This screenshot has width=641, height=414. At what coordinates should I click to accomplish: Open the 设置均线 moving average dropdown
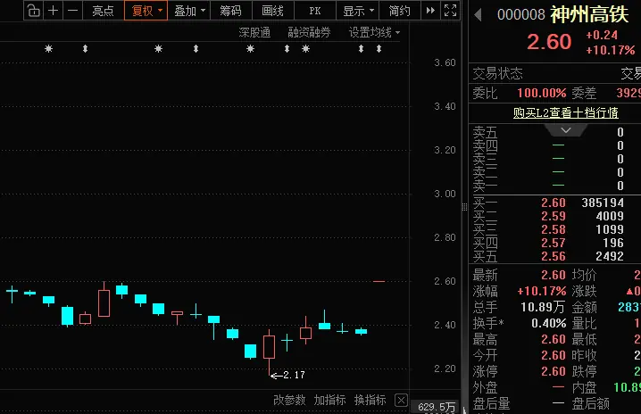(374, 32)
